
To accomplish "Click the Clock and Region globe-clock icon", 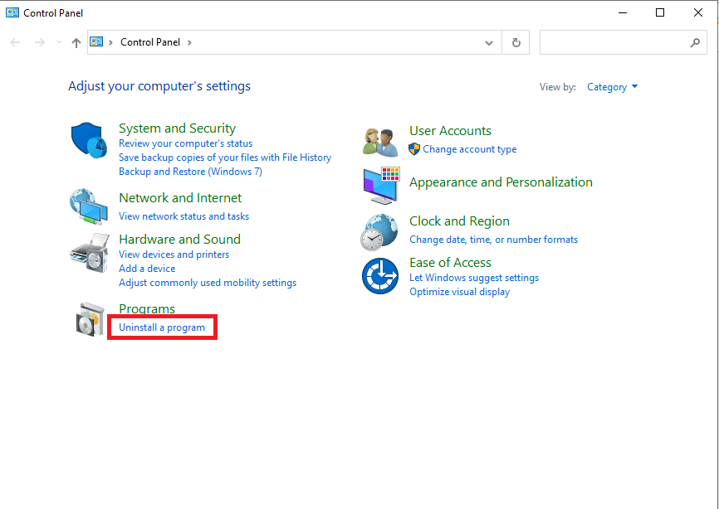I will tap(380, 231).
